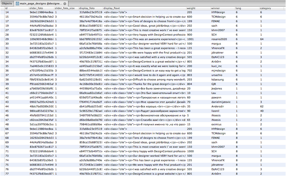The image size is (286, 176).
Task: Select the id cell 48
Action: (x=7, y=124)
